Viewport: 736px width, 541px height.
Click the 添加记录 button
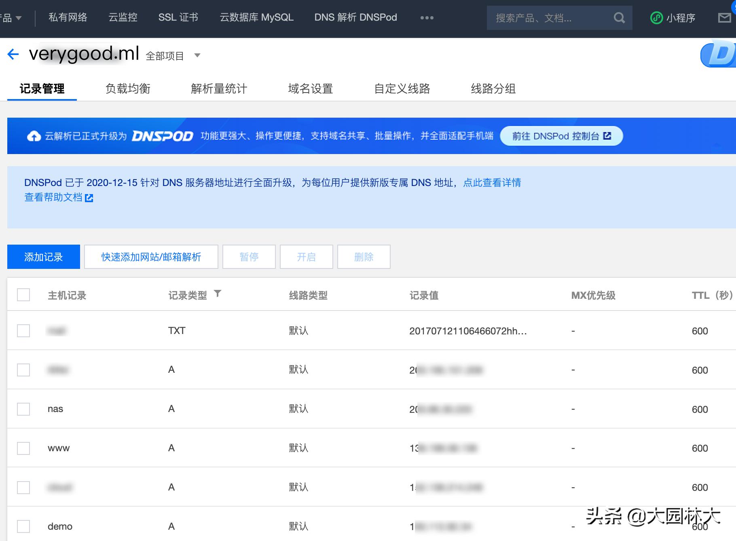pos(43,256)
